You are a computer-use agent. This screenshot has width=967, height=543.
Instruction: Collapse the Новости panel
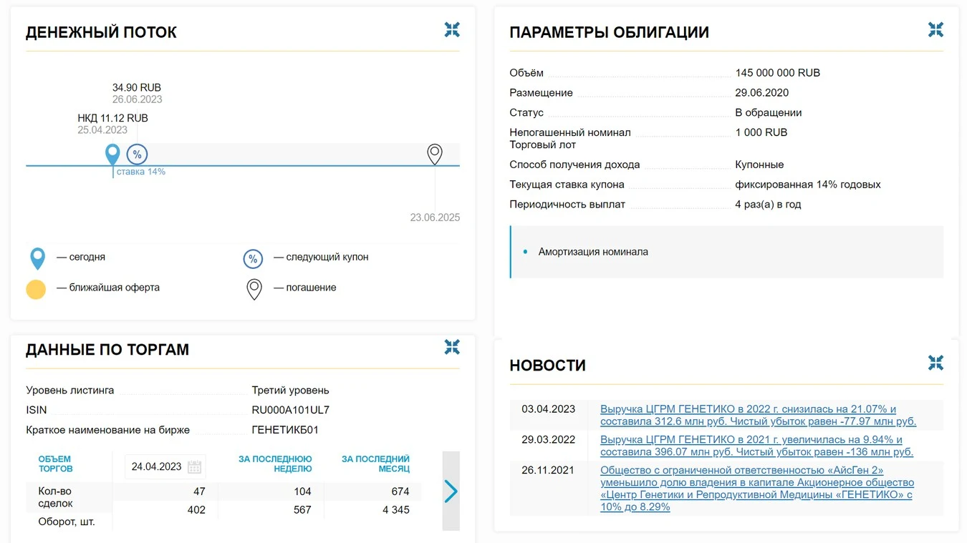(x=935, y=363)
